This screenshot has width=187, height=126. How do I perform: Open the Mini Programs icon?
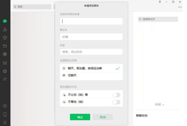tap(5, 106)
